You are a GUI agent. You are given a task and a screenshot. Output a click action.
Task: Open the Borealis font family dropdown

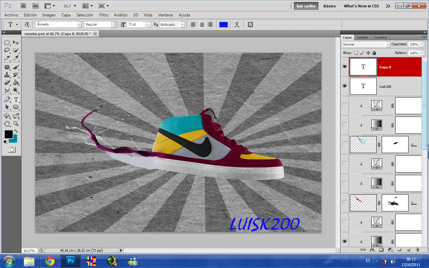pyautogui.click(x=79, y=24)
